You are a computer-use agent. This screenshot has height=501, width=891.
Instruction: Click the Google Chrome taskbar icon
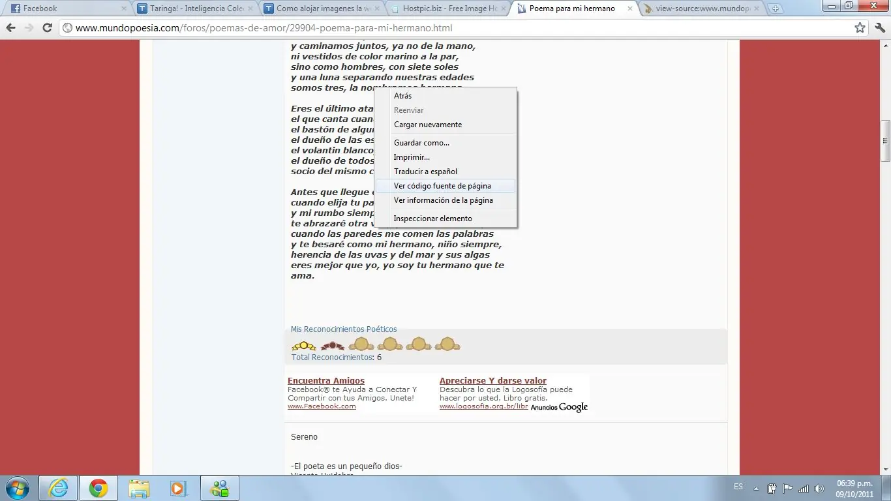[x=98, y=488]
